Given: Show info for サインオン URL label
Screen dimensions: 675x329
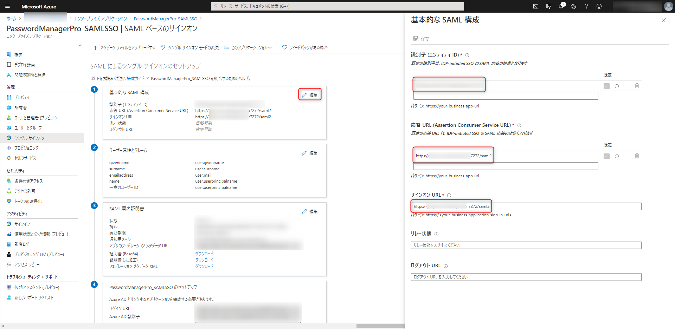Looking at the screenshot, I should tap(449, 195).
